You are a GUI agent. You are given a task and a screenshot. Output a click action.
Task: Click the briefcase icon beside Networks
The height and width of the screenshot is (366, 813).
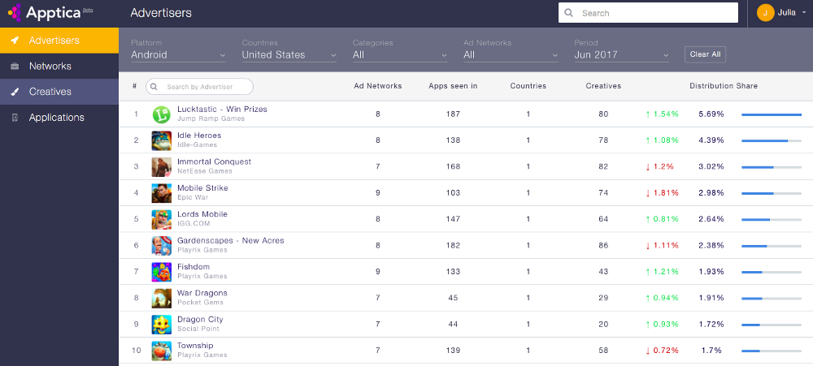click(15, 67)
